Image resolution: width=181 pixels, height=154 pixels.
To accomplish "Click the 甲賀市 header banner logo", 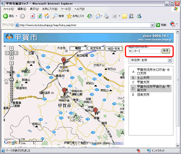I will [x=21, y=38].
